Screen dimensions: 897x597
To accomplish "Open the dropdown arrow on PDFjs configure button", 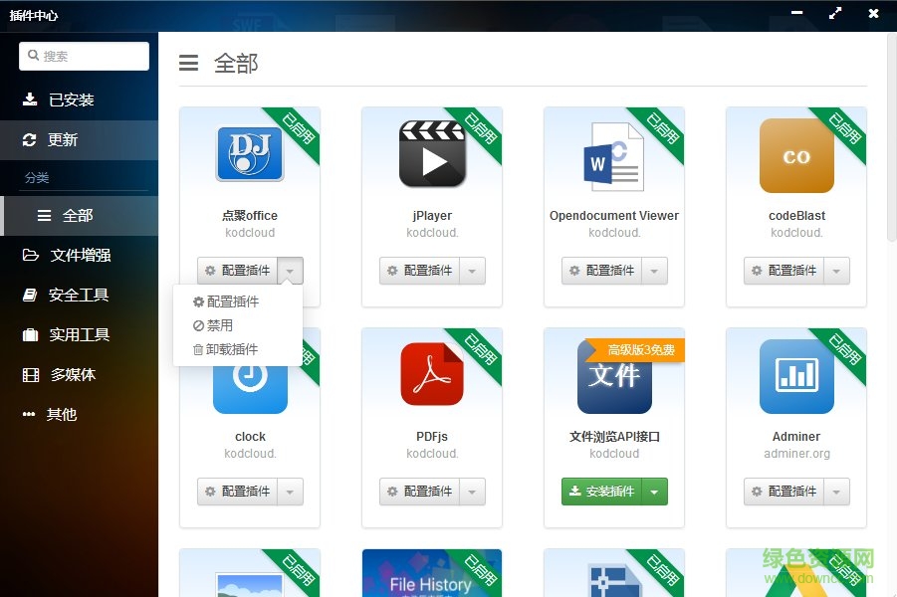I will pos(472,492).
